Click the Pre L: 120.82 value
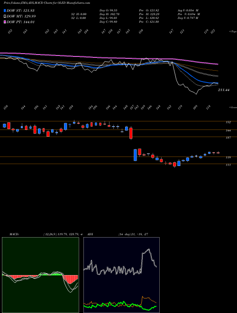237x313 pixels. (149, 18)
